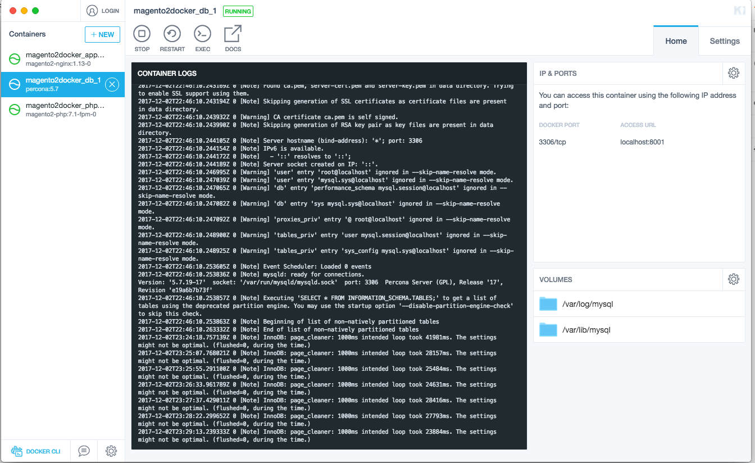755x463 pixels.
Task: Open IP & Ports settings gear
Action: (x=733, y=73)
